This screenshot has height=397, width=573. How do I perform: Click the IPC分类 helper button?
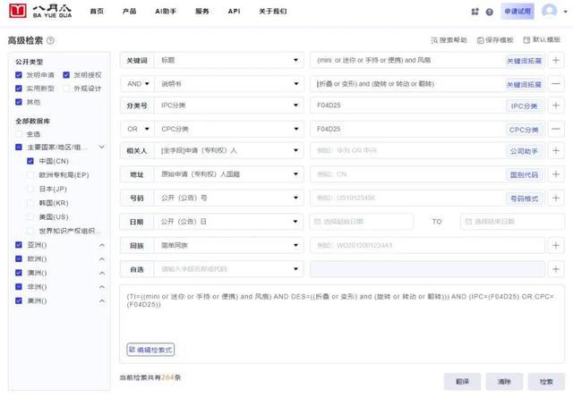tap(524, 106)
